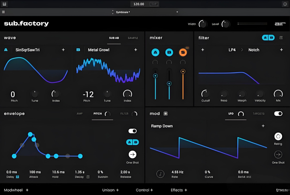Screen dimensions: 290x195
Task: Click the filter Morph knob
Action: [x=242, y=94]
